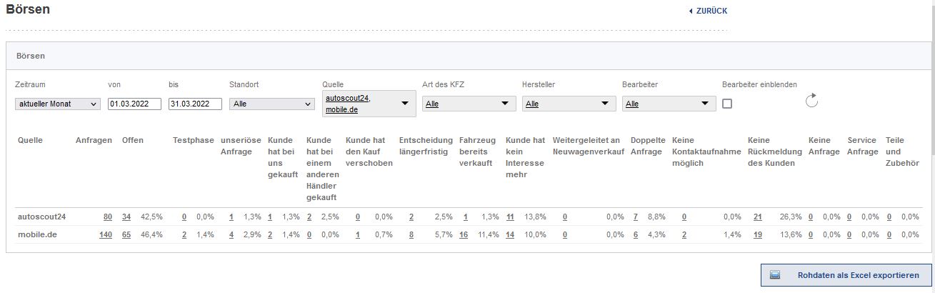This screenshot has width=935, height=293.
Task: Click autoscout24 Offen count 34
Action: tap(126, 217)
